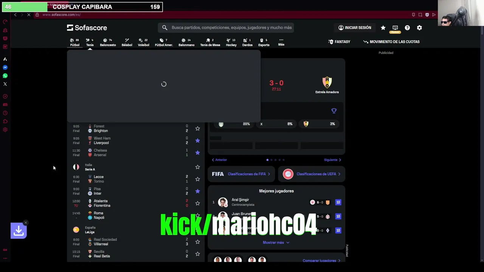Switch to the Voleibol sport tab
Viewport: 484px width, 272px height.
tap(143, 42)
